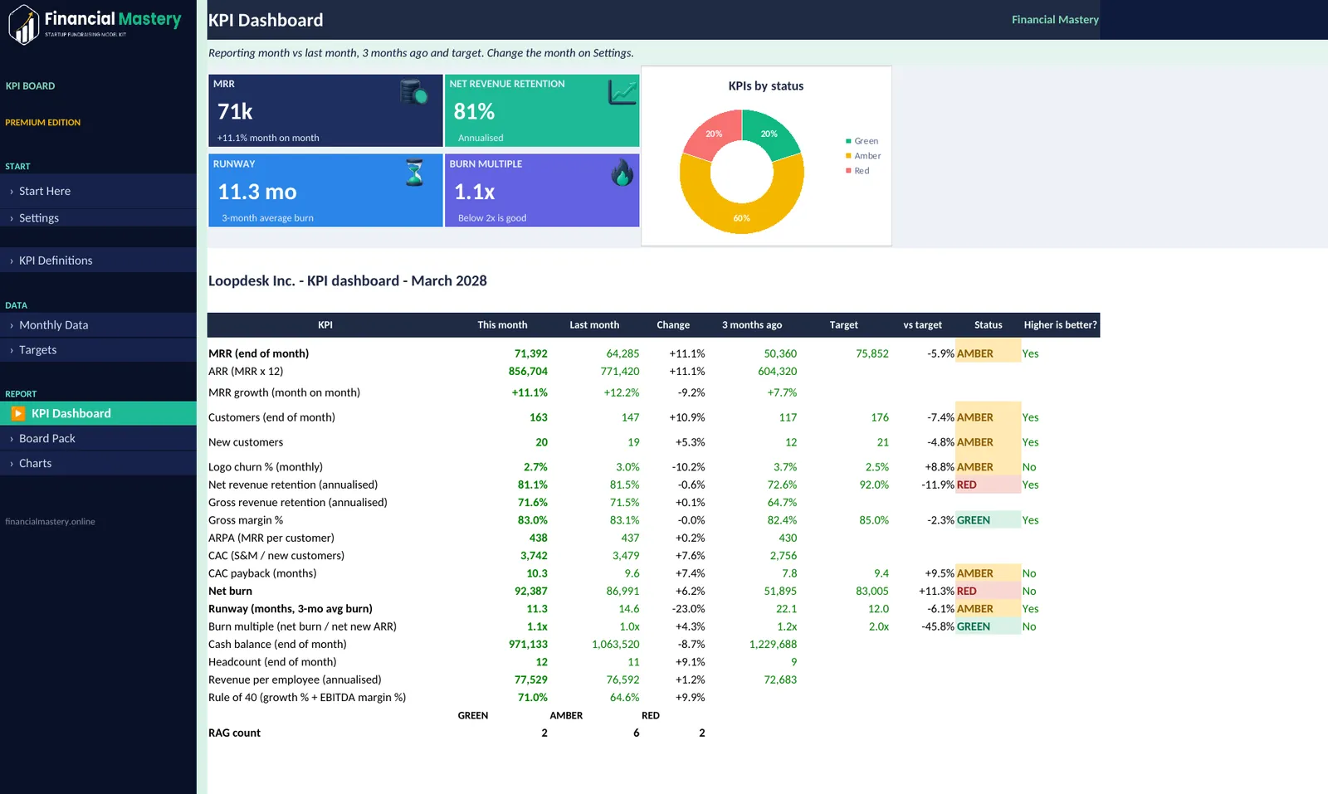Image resolution: width=1328 pixels, height=794 pixels.
Task: Click the Financial Mastery logo icon
Action: click(24, 25)
